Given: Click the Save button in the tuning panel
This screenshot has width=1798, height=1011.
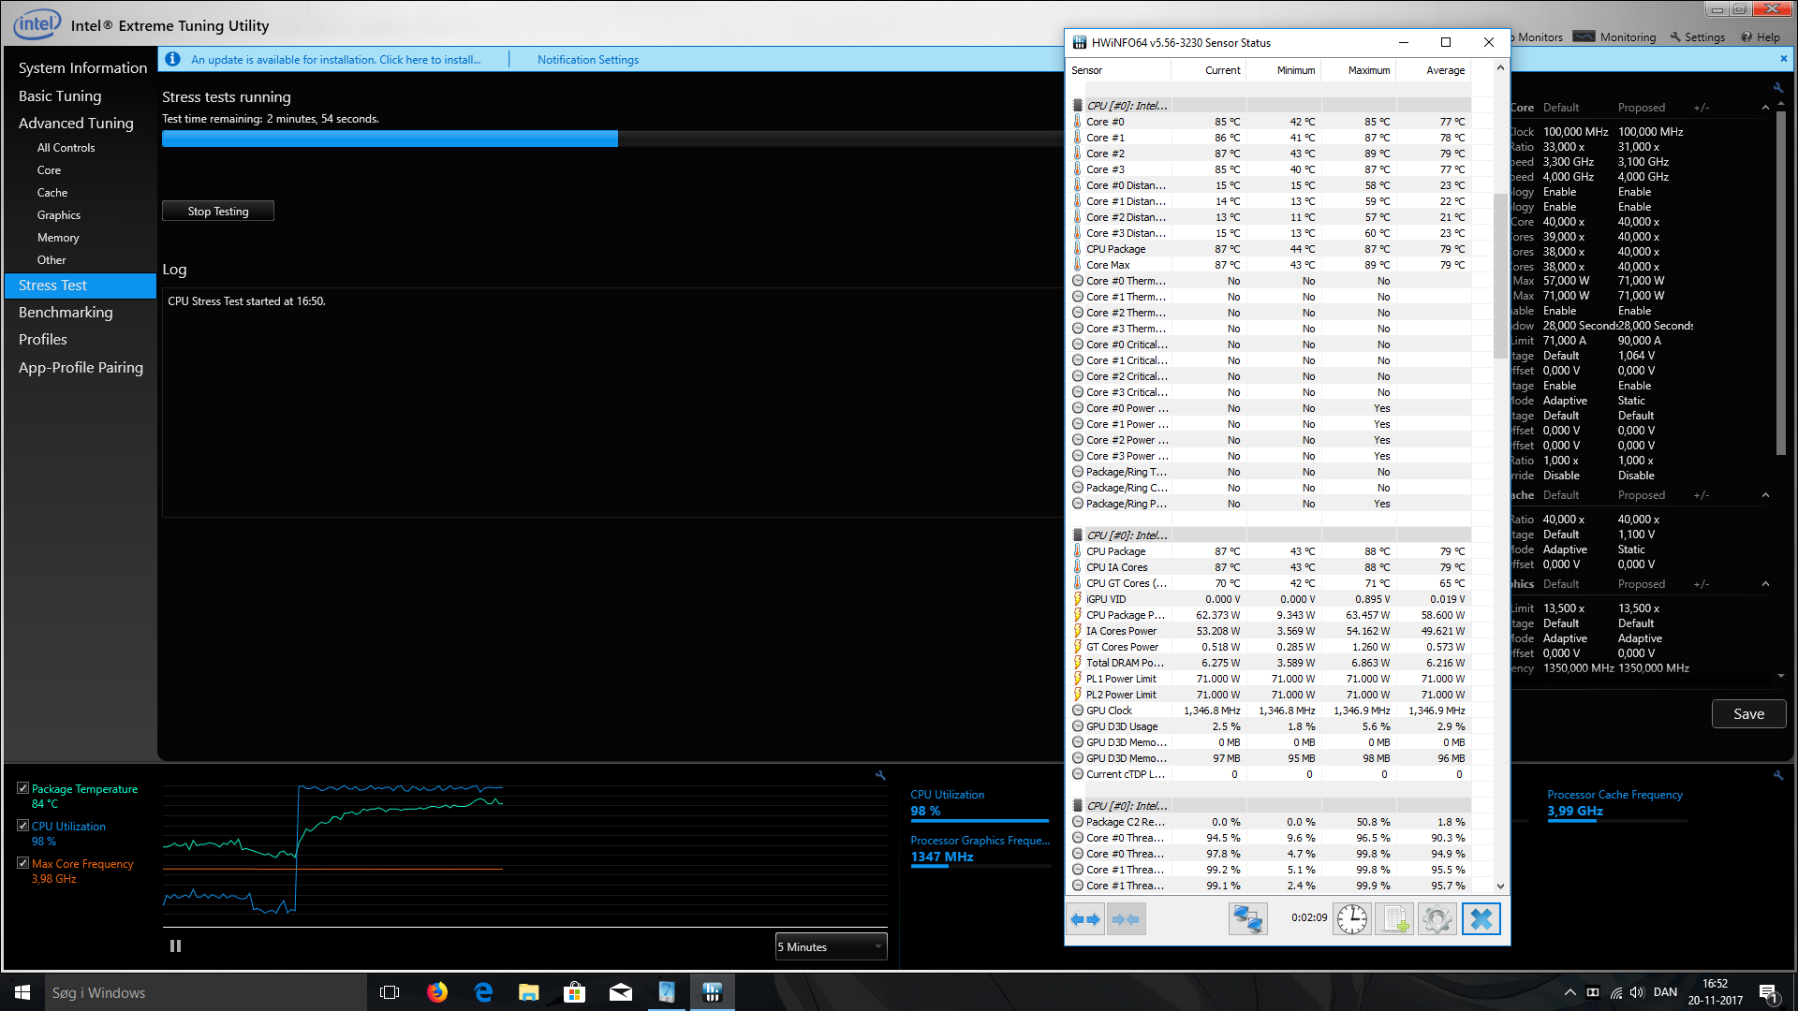Looking at the screenshot, I should (x=1748, y=713).
